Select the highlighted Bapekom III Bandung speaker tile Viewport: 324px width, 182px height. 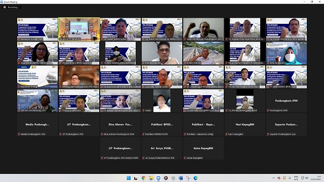[x=79, y=29]
